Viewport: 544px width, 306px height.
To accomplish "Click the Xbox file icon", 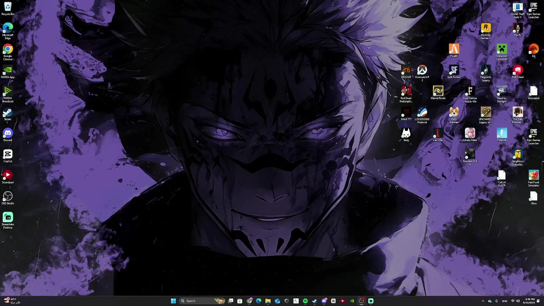I will click(534, 198).
